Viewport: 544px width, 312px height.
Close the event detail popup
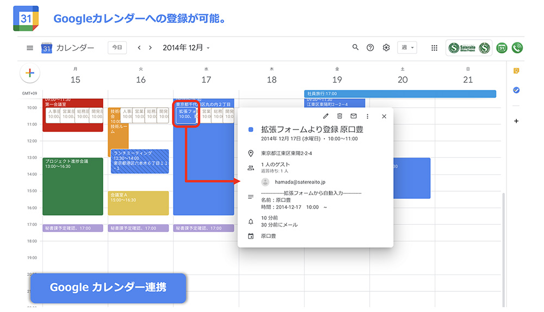tap(384, 117)
